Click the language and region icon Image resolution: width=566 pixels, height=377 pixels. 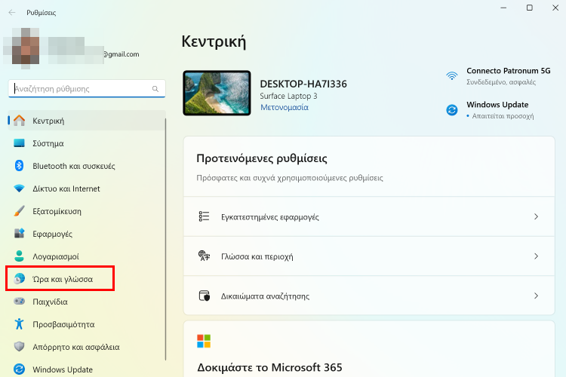pyautogui.click(x=204, y=256)
